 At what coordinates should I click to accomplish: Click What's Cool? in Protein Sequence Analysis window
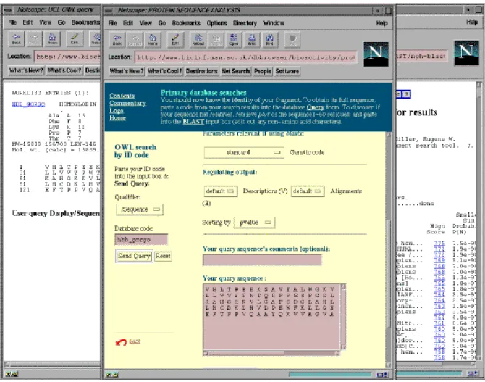(164, 71)
